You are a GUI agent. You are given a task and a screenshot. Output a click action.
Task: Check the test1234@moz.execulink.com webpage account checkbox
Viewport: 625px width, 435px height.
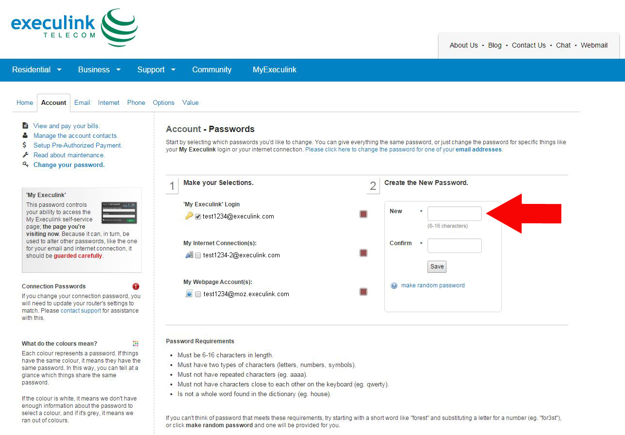point(198,294)
